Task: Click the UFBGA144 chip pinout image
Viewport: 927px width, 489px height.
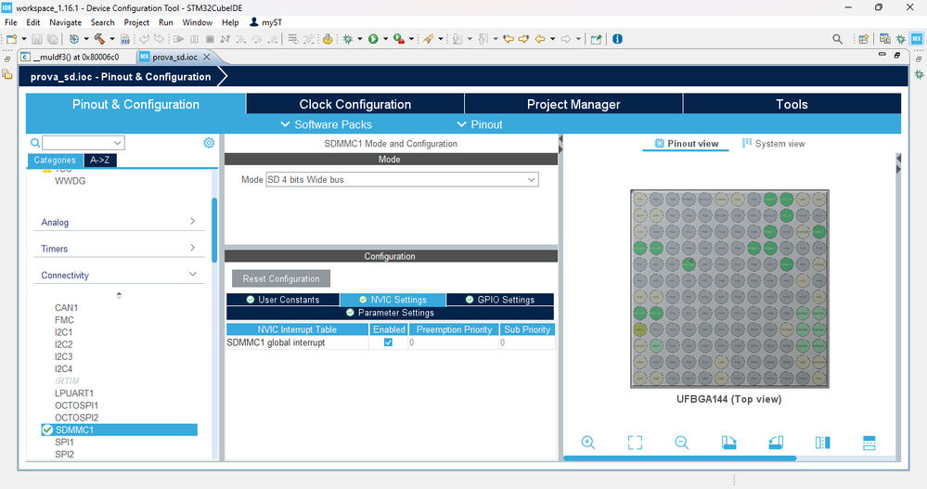Action: [x=729, y=289]
